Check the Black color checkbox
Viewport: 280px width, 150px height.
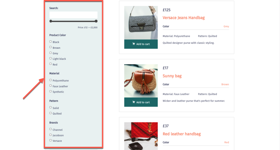pyautogui.click(x=51, y=42)
